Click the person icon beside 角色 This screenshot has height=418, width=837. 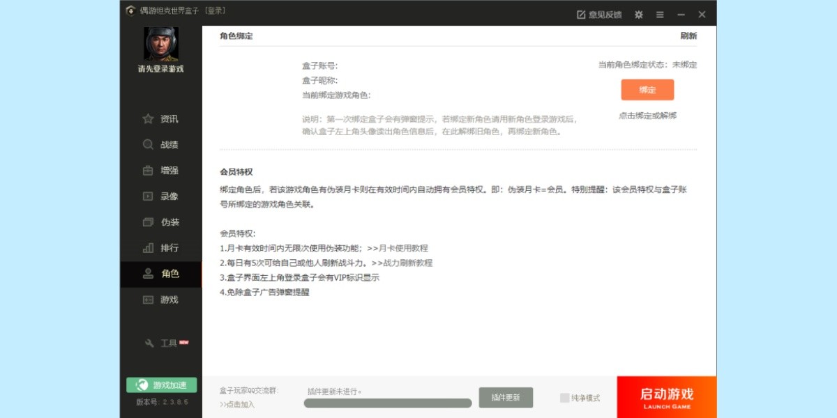point(148,274)
